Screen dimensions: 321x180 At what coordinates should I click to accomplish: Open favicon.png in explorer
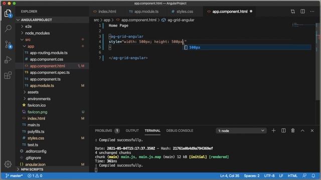(37, 112)
